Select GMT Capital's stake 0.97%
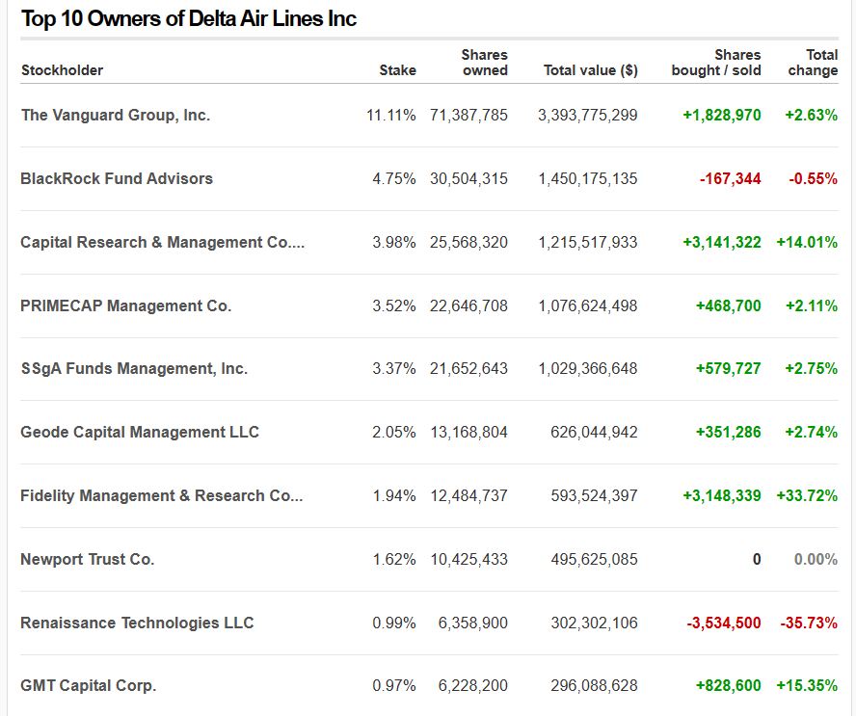 [394, 685]
